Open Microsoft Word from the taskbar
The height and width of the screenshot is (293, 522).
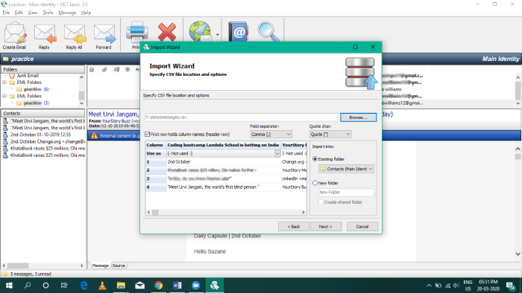(x=177, y=286)
